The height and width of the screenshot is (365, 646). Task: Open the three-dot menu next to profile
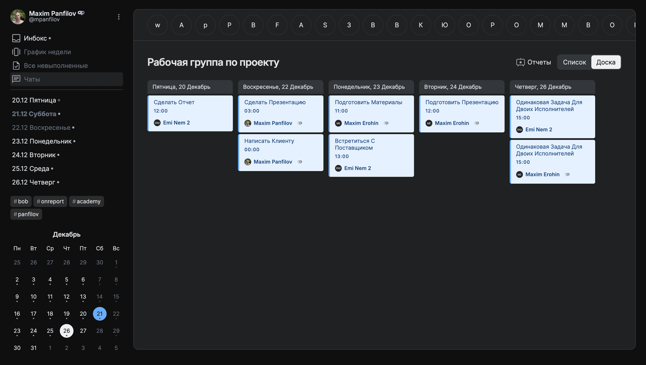click(x=119, y=17)
